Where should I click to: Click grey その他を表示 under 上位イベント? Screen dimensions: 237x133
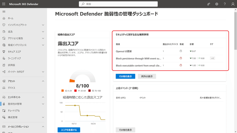pos(125,130)
